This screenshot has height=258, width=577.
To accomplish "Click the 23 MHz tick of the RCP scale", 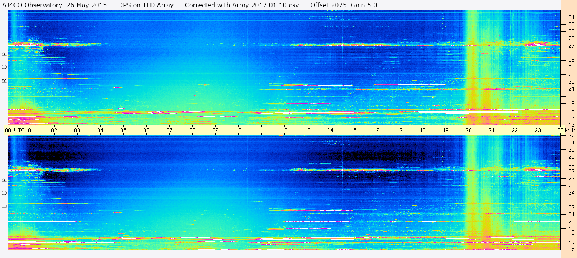I will coord(571,74).
